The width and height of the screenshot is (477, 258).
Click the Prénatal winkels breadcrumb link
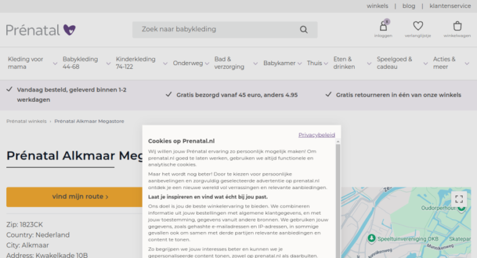point(27,122)
